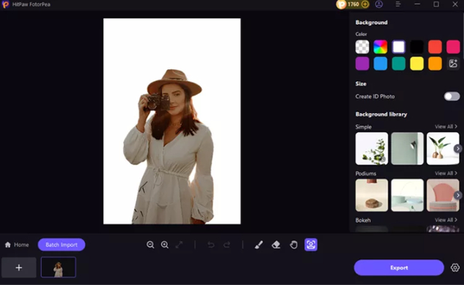Select the hand pan tool

click(294, 244)
